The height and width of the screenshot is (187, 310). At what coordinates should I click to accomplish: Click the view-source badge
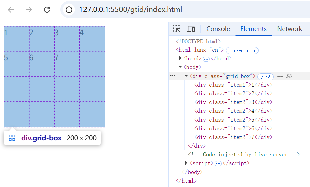242,50
